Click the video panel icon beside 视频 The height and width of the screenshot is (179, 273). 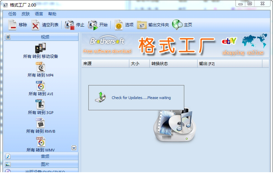pos(8,37)
